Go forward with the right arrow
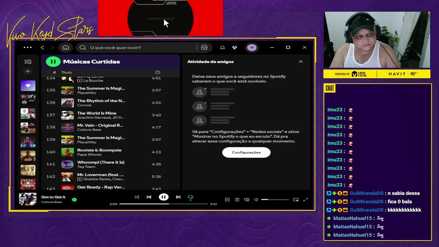439x247 pixels. (52, 47)
